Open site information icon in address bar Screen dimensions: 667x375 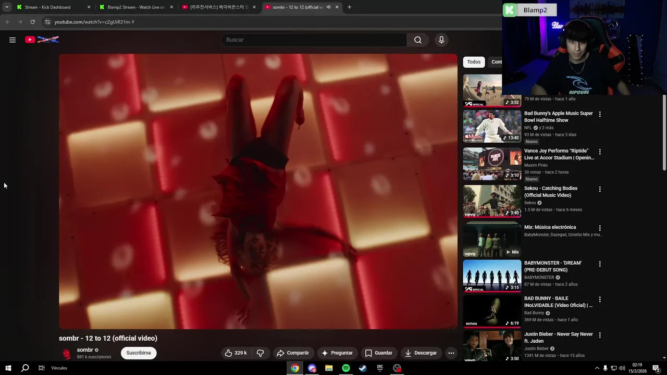[x=47, y=22]
